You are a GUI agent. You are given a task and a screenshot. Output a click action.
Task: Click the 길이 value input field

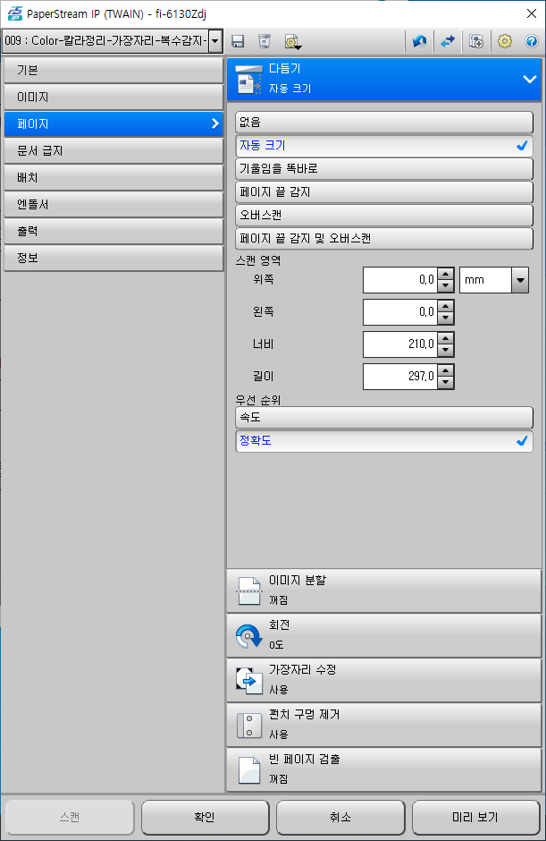pyautogui.click(x=400, y=377)
